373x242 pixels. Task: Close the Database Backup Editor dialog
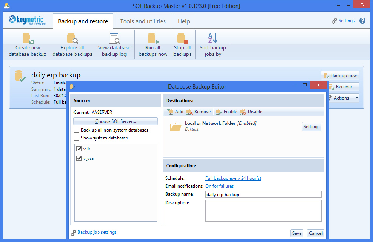[318, 85]
